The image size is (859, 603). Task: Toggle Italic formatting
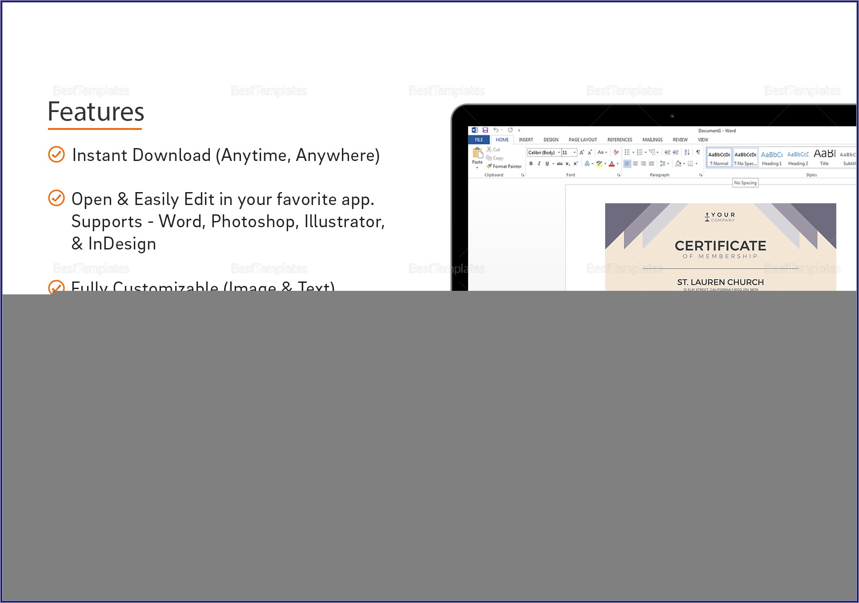(x=539, y=164)
